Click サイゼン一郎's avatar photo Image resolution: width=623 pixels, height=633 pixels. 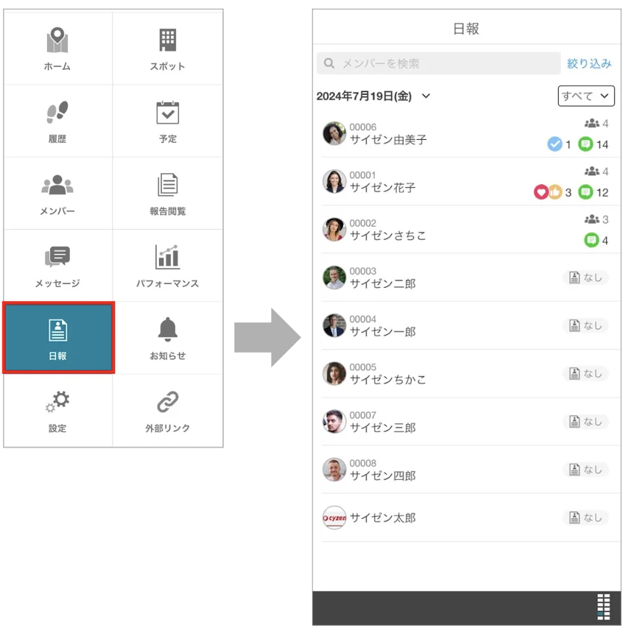coord(334,325)
